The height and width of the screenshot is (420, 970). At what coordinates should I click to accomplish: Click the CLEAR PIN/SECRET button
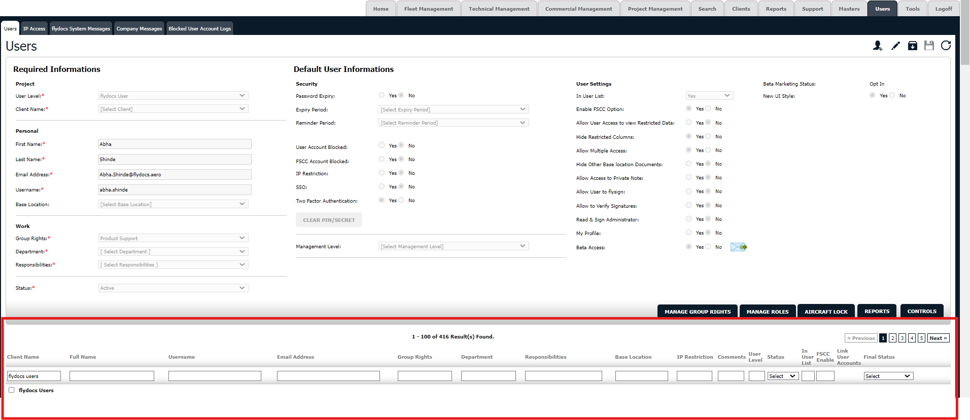pos(329,220)
